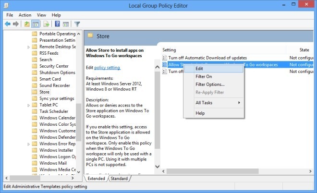
Task: Click the Back arrow toolbar icon
Action: [x=8, y=24]
